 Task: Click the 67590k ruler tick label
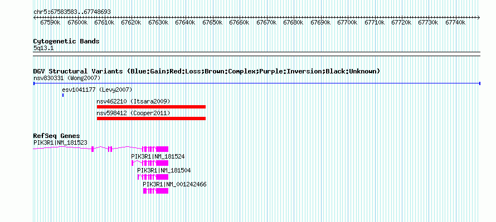(50, 22)
